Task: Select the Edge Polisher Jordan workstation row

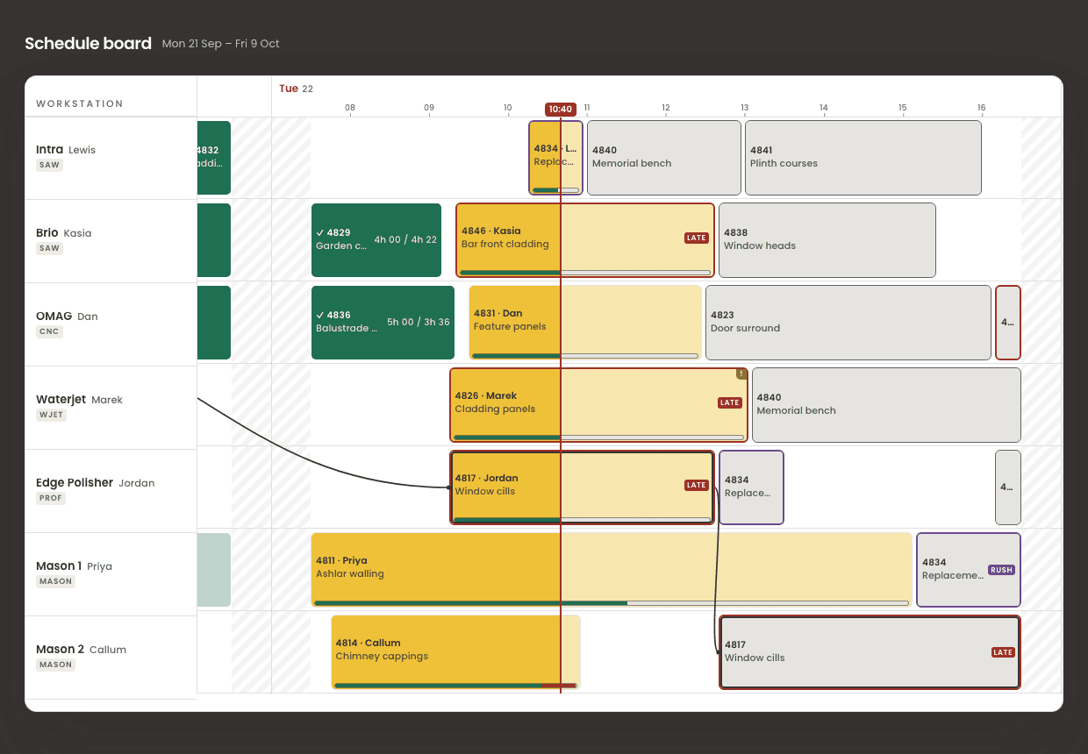Action: pyautogui.click(x=111, y=490)
